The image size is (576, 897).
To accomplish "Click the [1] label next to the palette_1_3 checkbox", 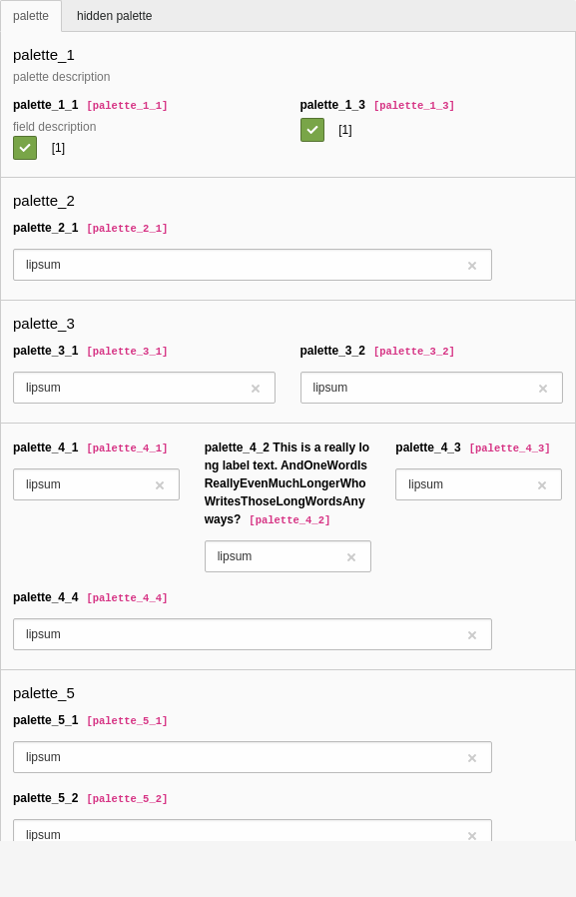I will coord(345,130).
